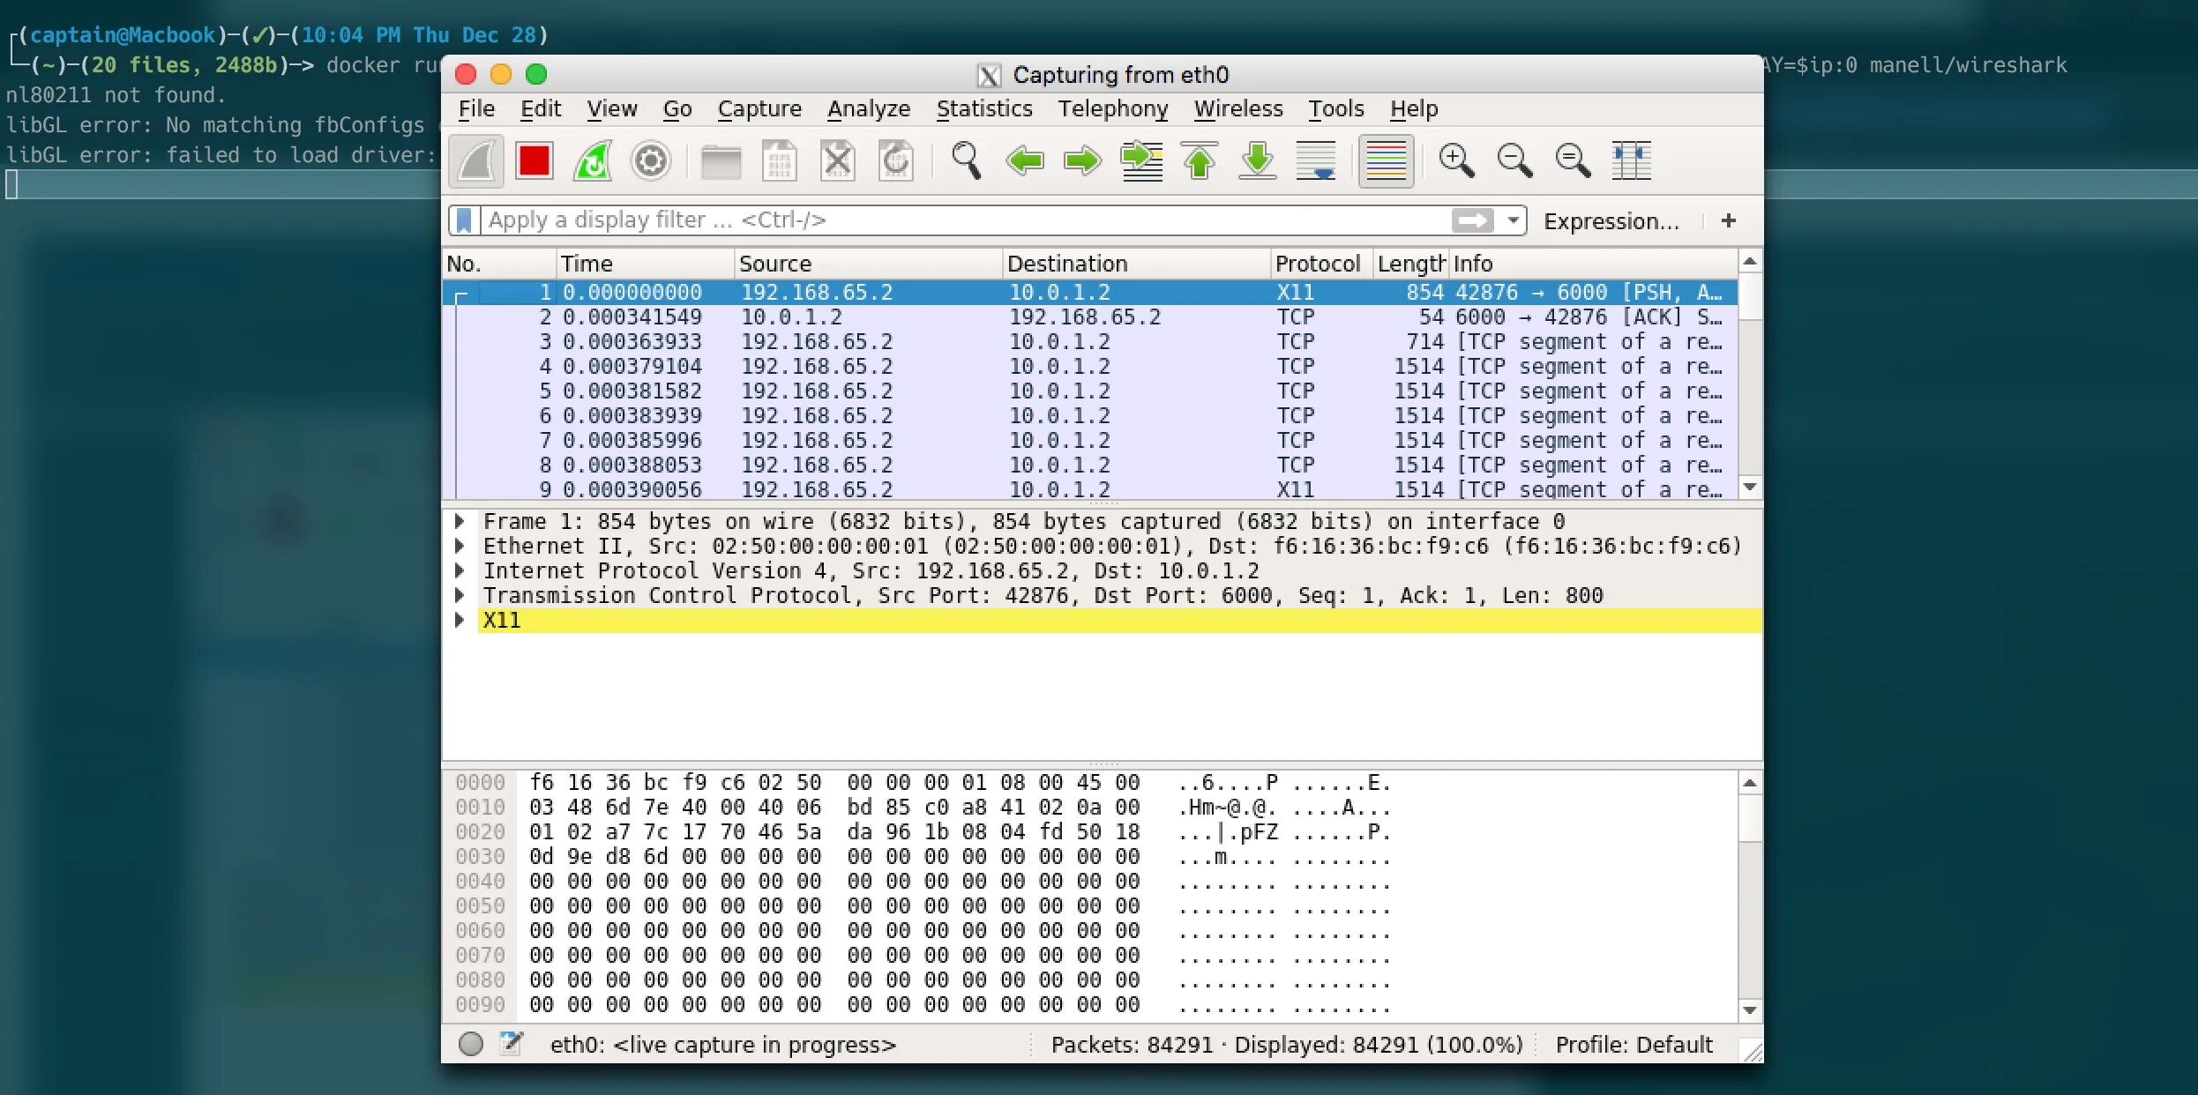Go back to previous packet arrow

click(x=1025, y=161)
